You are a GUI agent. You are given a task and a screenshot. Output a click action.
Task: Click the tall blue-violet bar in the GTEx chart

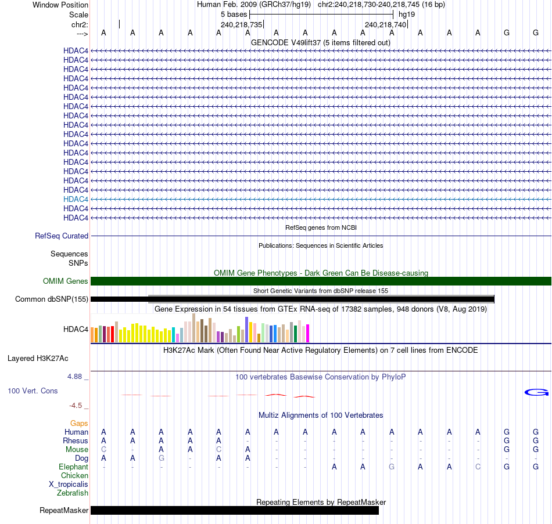tap(247, 330)
